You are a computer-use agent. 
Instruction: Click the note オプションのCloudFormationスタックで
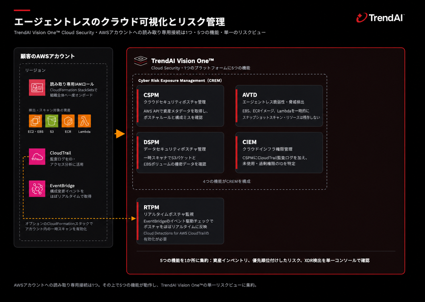59,224
